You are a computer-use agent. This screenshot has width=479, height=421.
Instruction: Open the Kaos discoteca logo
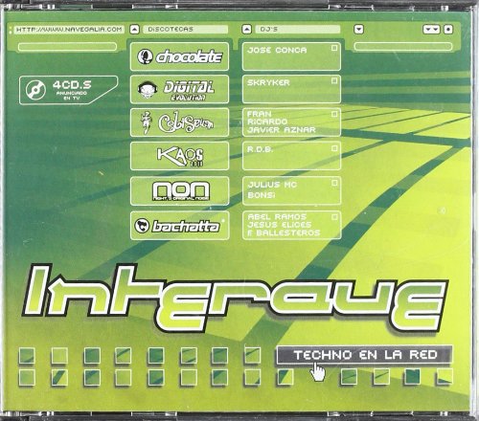(x=181, y=156)
